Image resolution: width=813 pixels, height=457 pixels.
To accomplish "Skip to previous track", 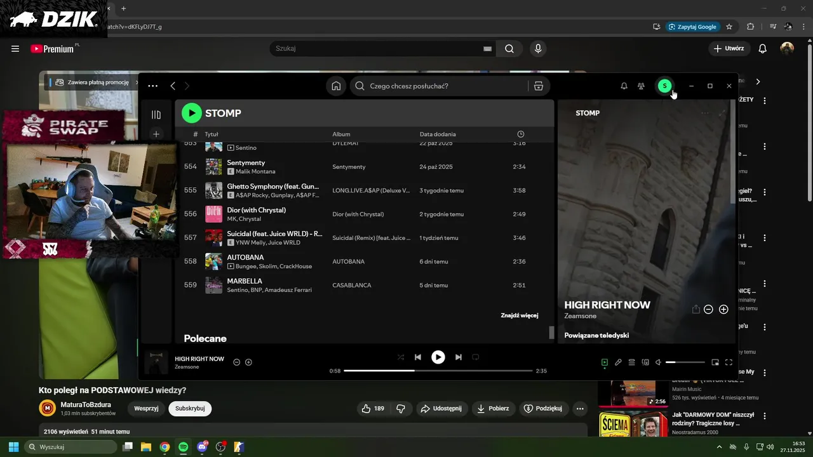I will (418, 357).
